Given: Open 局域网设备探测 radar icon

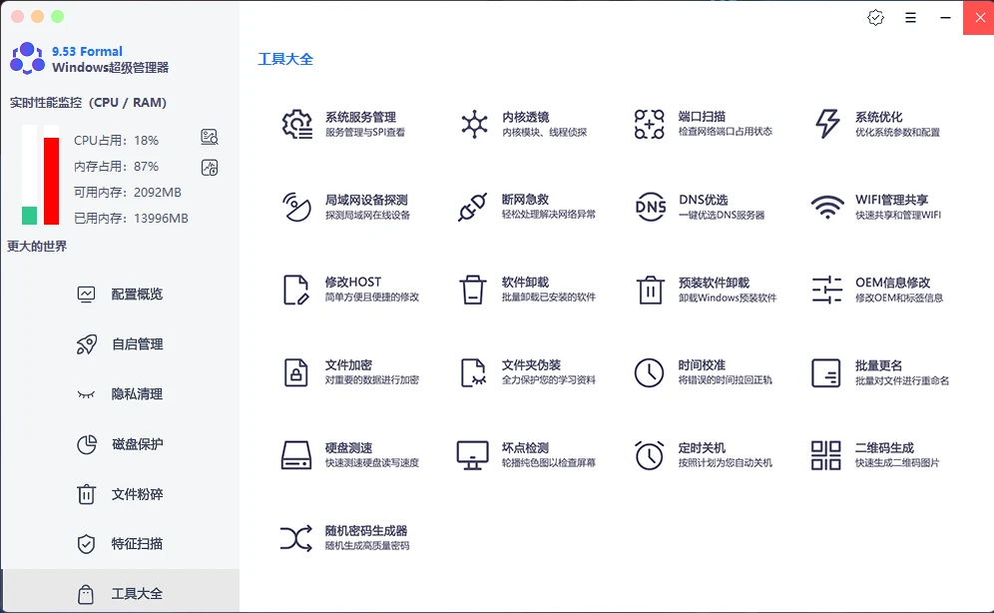Looking at the screenshot, I should (296, 207).
